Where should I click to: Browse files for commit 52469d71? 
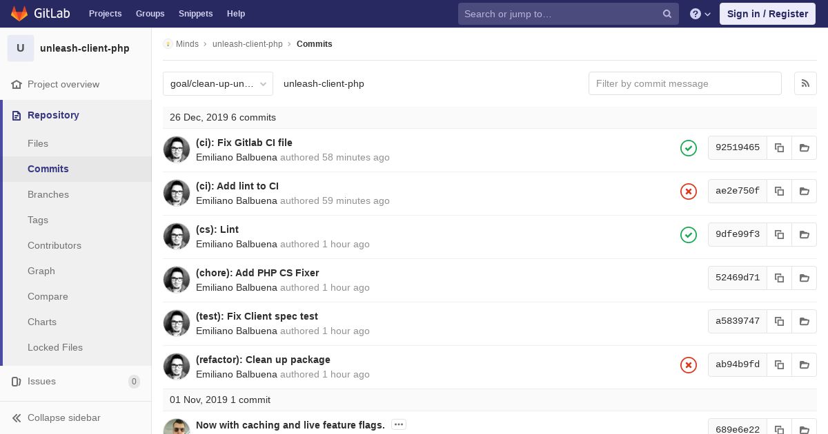(805, 278)
